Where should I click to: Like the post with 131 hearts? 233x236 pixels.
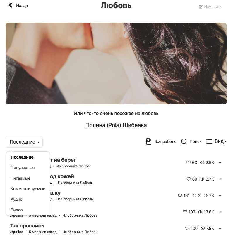click(180, 195)
